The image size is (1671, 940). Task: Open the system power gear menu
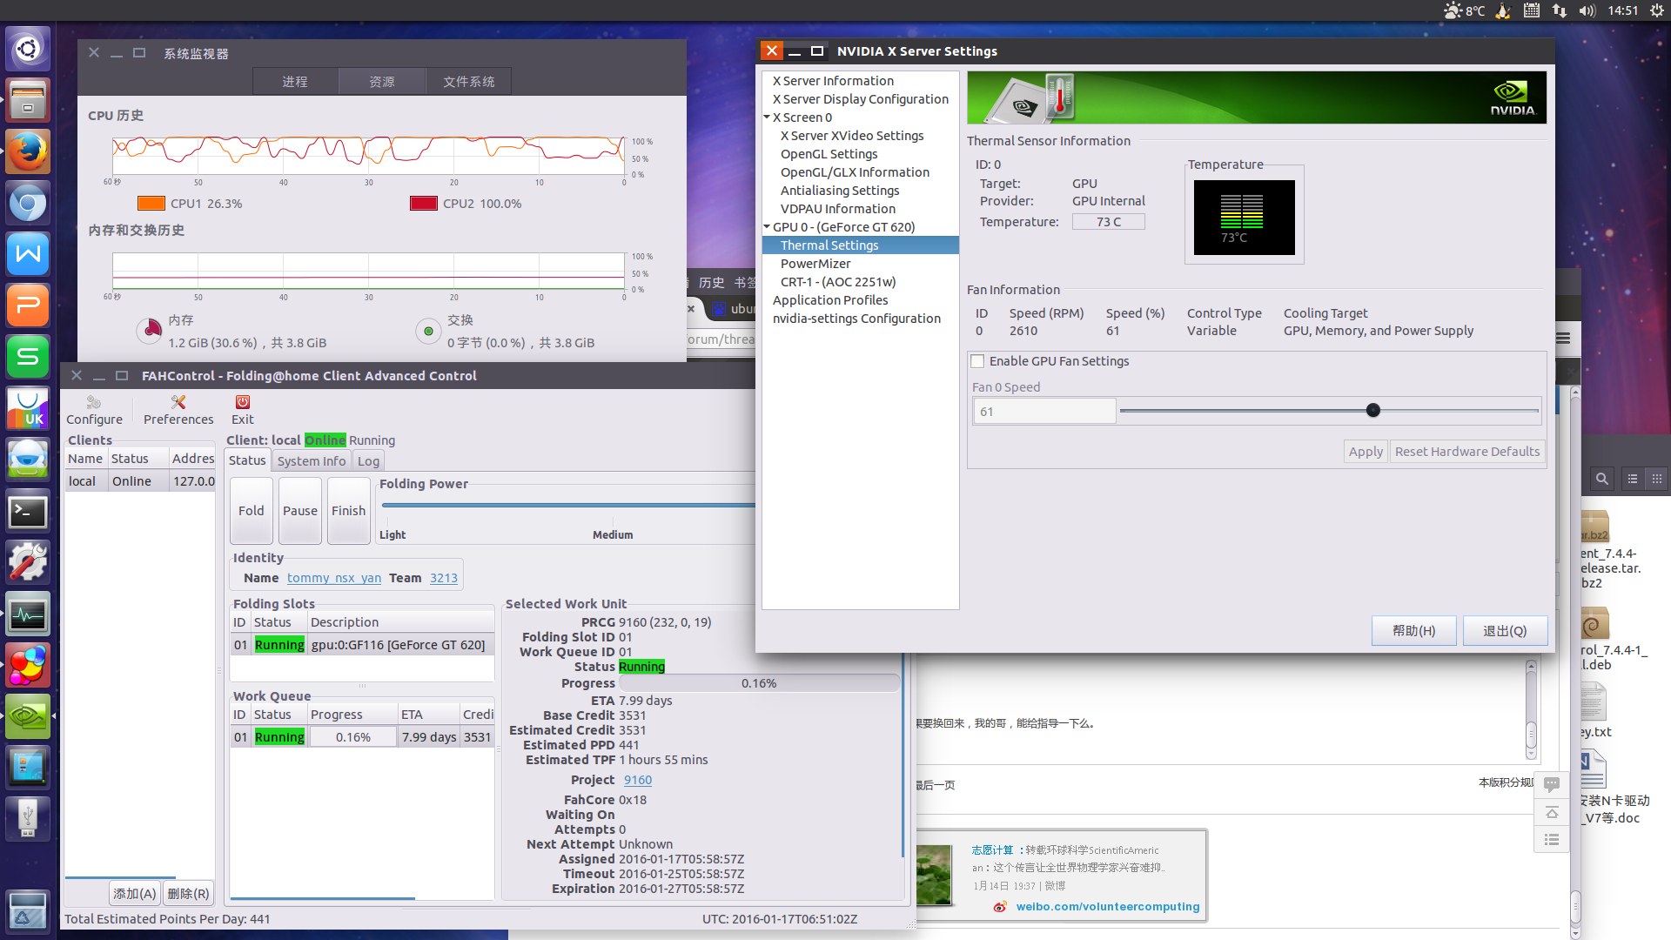click(x=1656, y=10)
